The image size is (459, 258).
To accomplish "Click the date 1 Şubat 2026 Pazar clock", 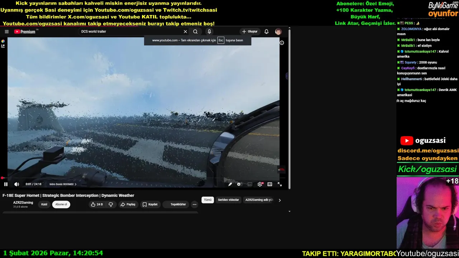I will [x=53, y=253].
